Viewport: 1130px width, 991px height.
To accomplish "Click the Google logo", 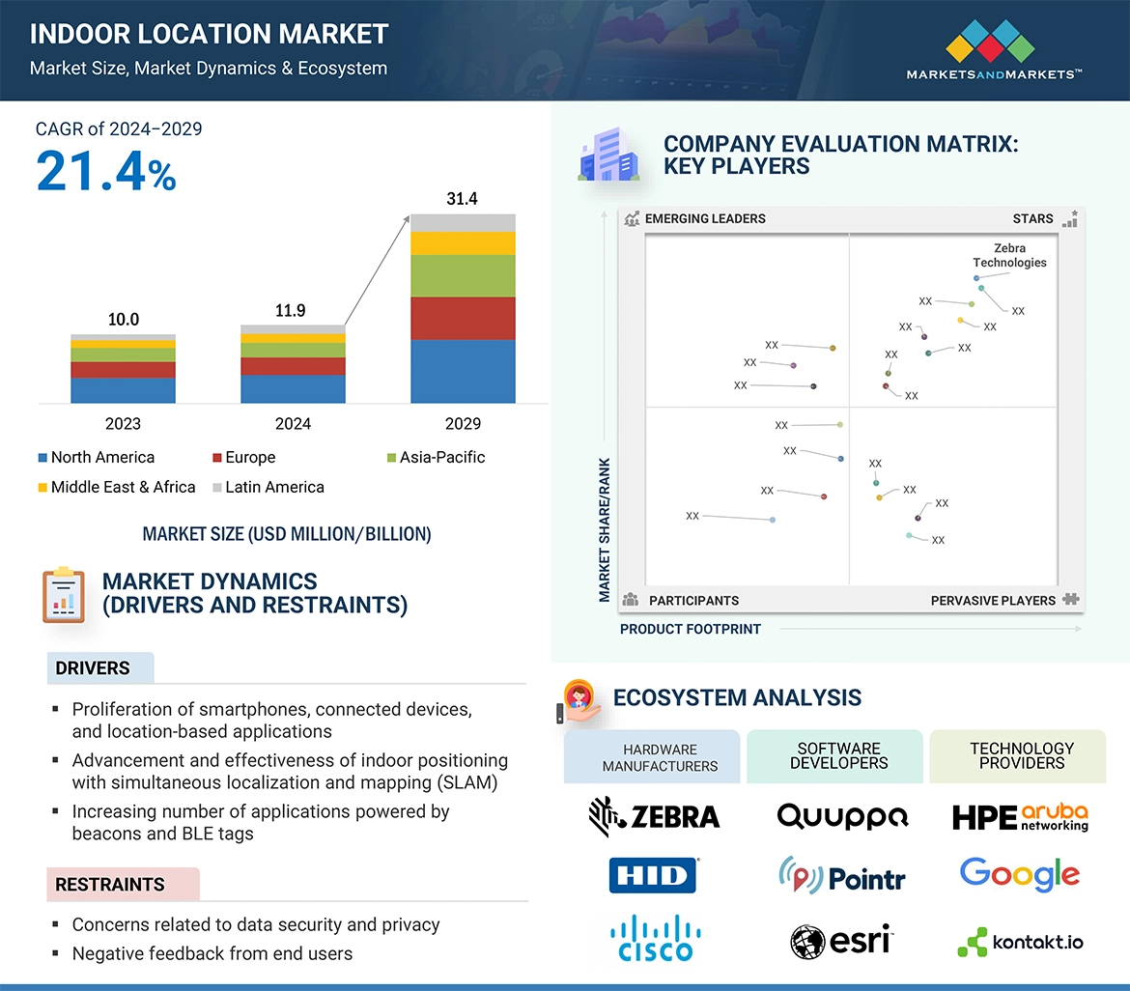I will (x=1019, y=875).
